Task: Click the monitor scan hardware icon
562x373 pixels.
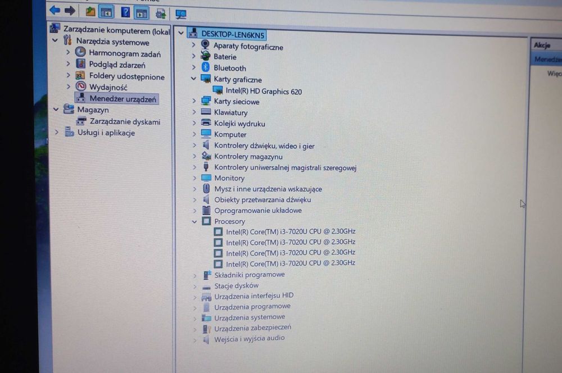Action: (180, 15)
